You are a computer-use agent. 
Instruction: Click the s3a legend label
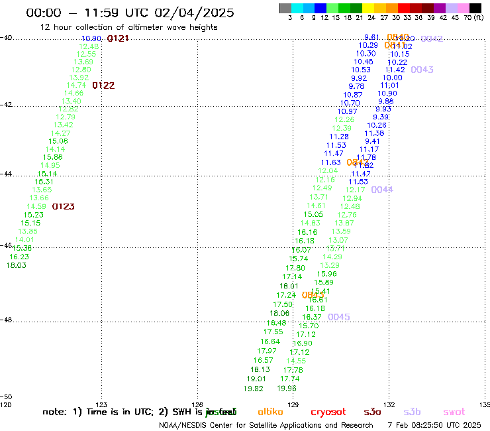pyautogui.click(x=373, y=412)
